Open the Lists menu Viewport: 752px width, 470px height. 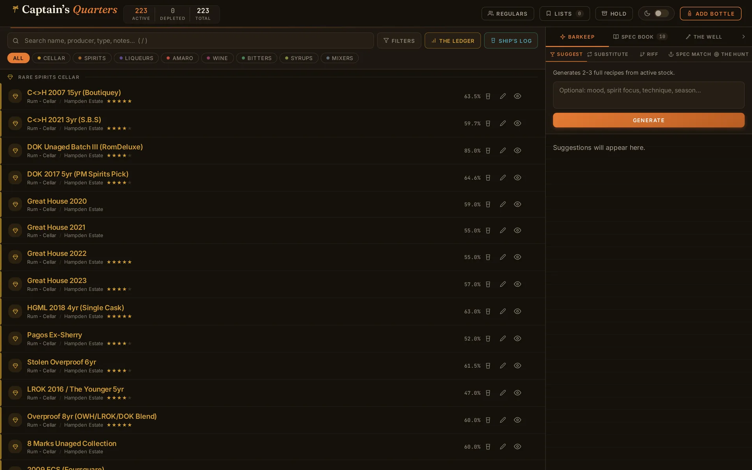[564, 14]
